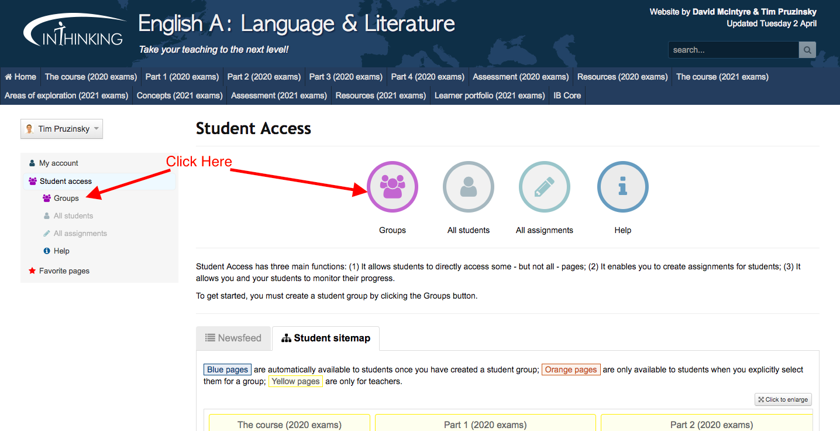Click the All students circle icon
The height and width of the screenshot is (431, 840).
tap(468, 187)
